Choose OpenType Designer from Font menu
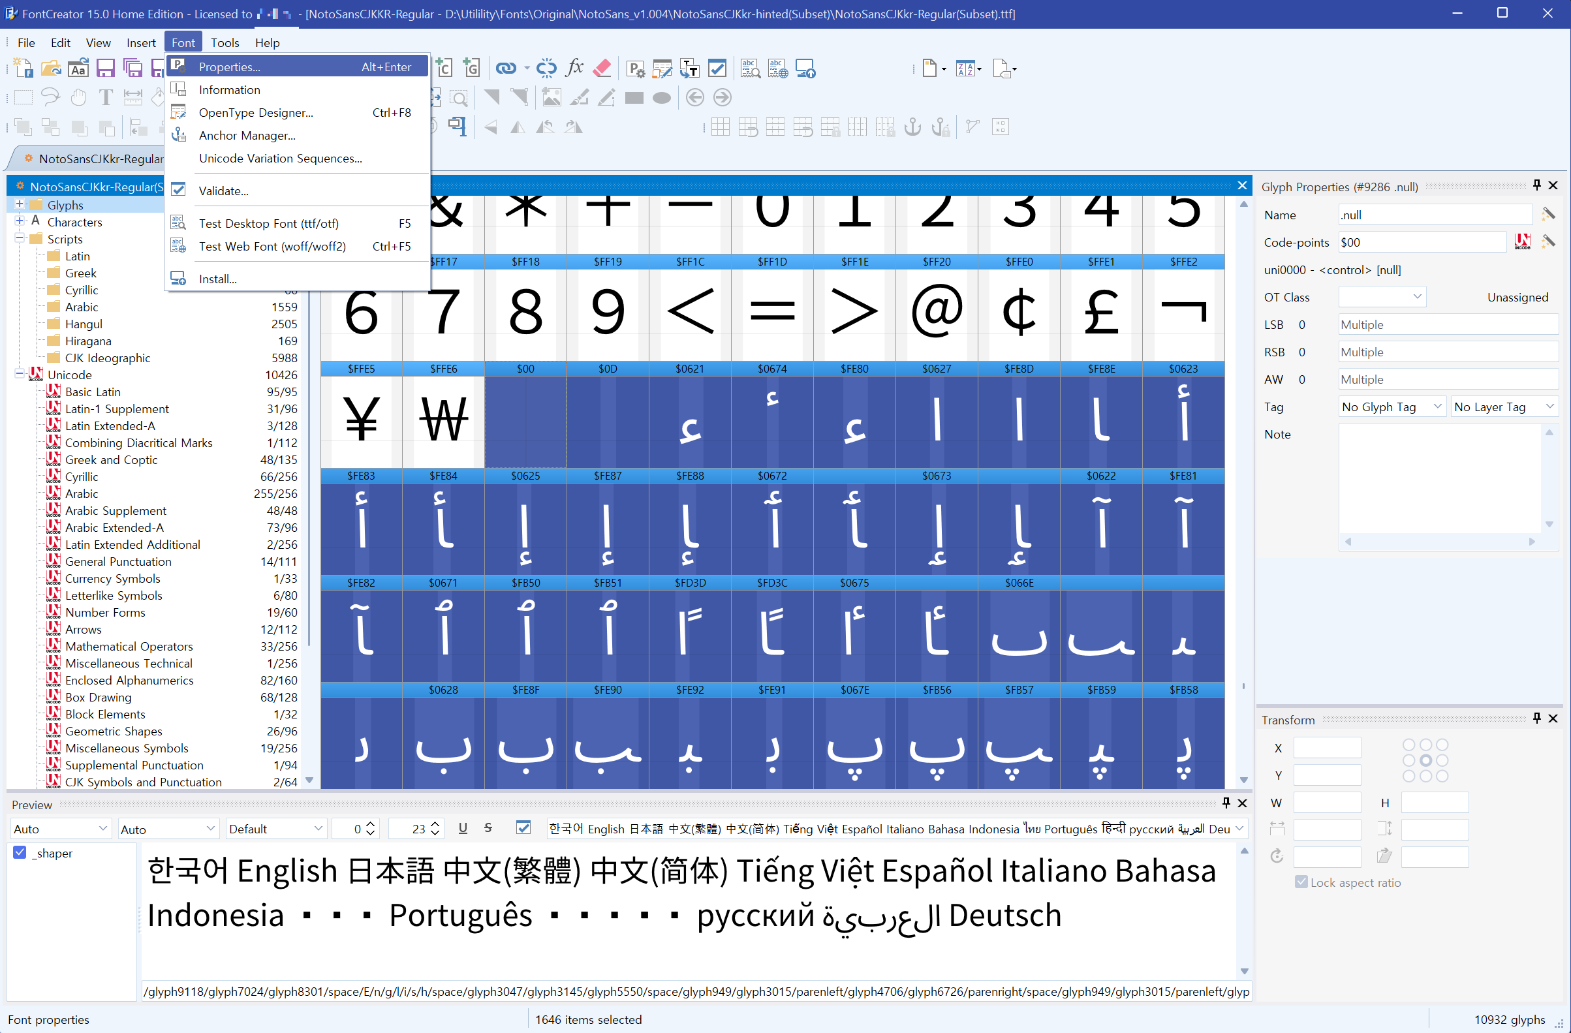 pyautogui.click(x=255, y=112)
